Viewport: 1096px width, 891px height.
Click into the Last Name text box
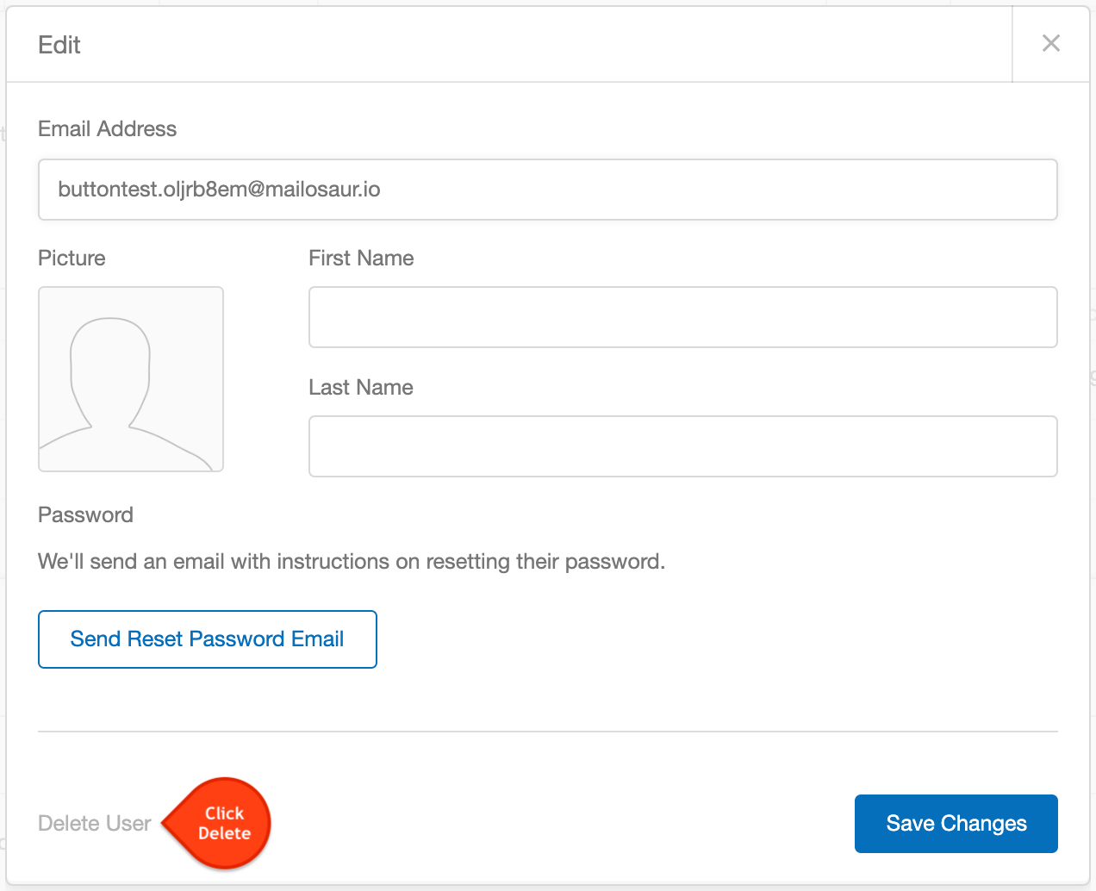click(x=683, y=446)
